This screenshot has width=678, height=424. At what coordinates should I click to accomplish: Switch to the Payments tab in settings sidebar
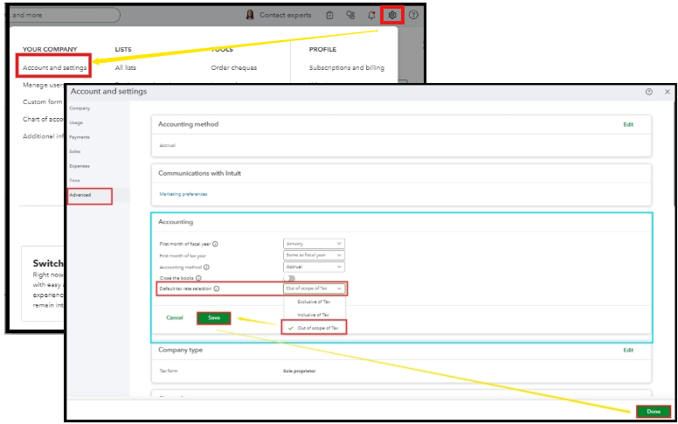click(x=80, y=137)
